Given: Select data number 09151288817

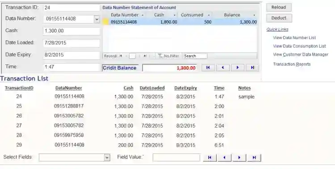Looking at the screenshot, I should pos(69,106).
